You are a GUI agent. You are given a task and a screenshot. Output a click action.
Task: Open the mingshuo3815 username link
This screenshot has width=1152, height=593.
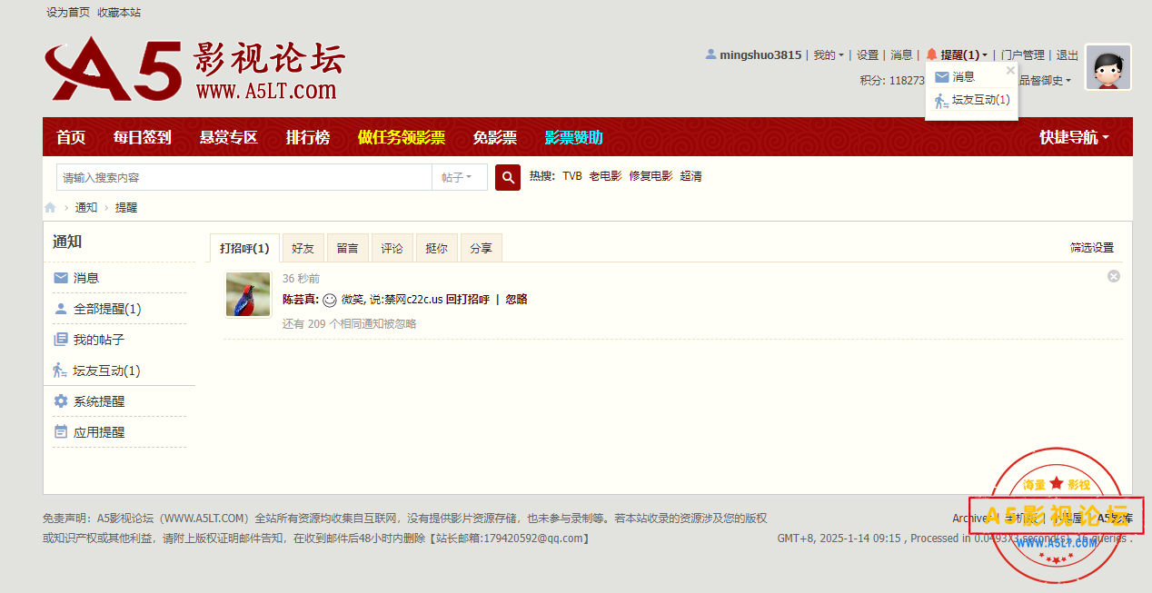(x=760, y=55)
